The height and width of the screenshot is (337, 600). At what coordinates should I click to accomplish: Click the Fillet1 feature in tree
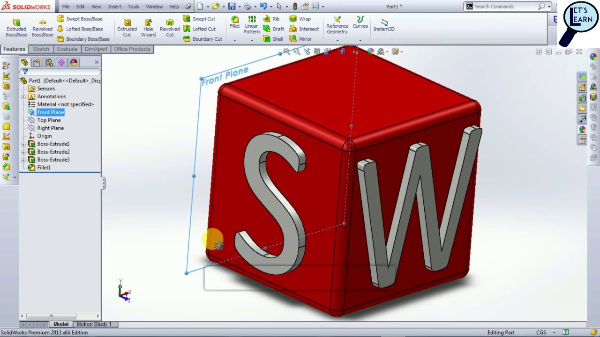(x=44, y=168)
